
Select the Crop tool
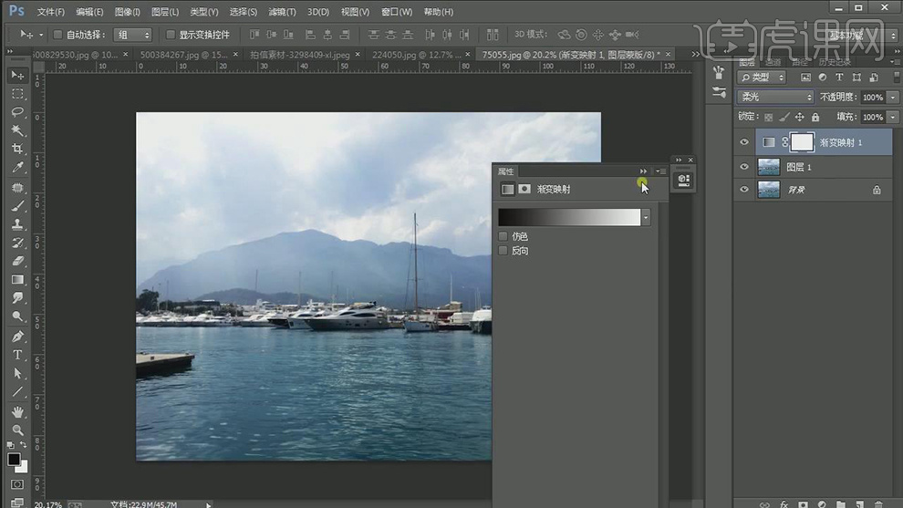coord(17,150)
